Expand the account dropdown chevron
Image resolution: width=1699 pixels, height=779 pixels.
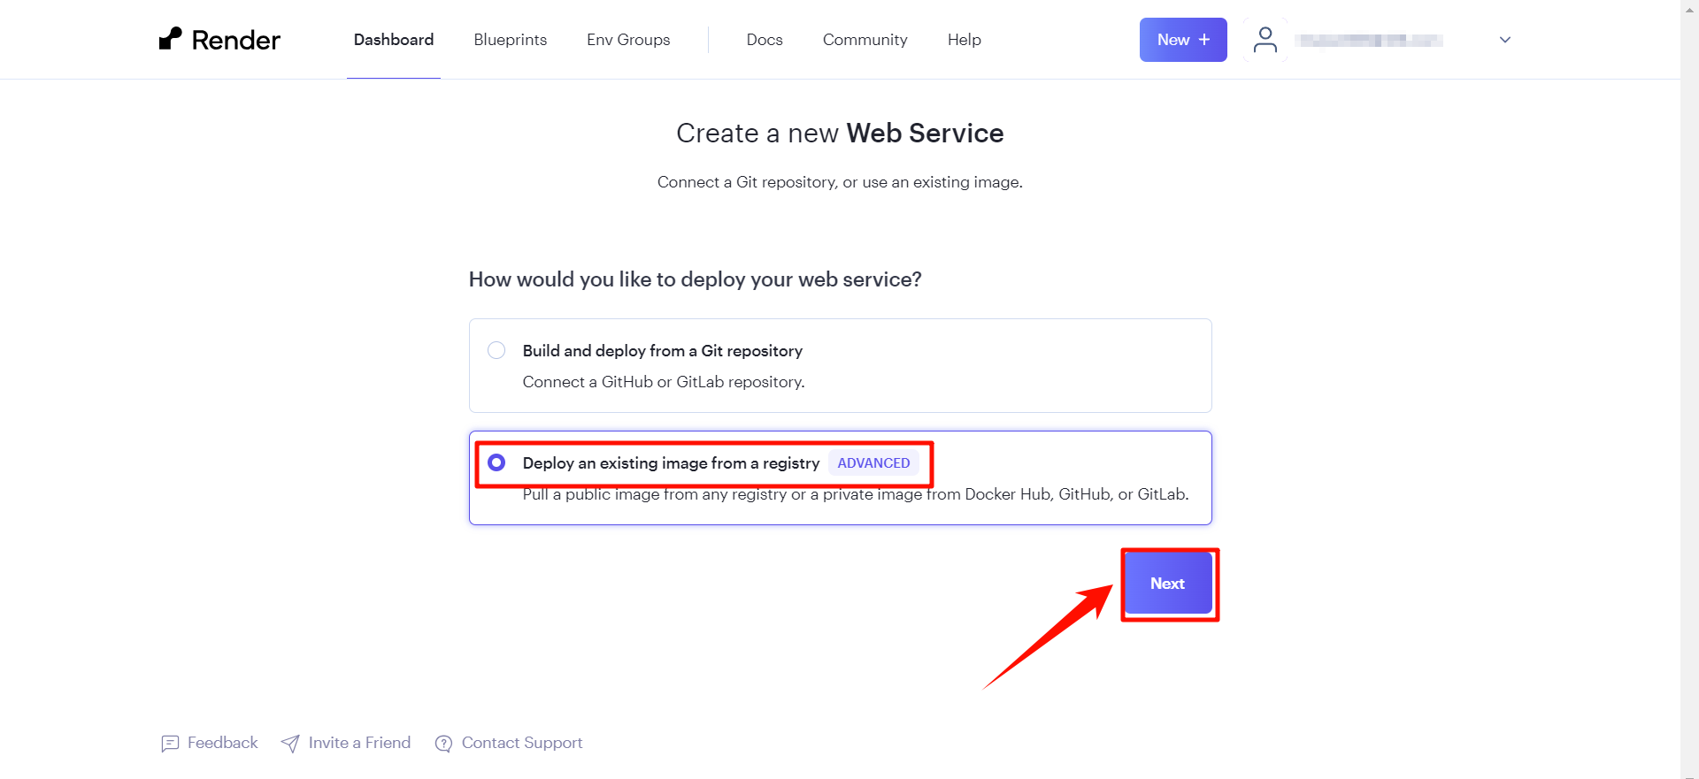(x=1505, y=40)
